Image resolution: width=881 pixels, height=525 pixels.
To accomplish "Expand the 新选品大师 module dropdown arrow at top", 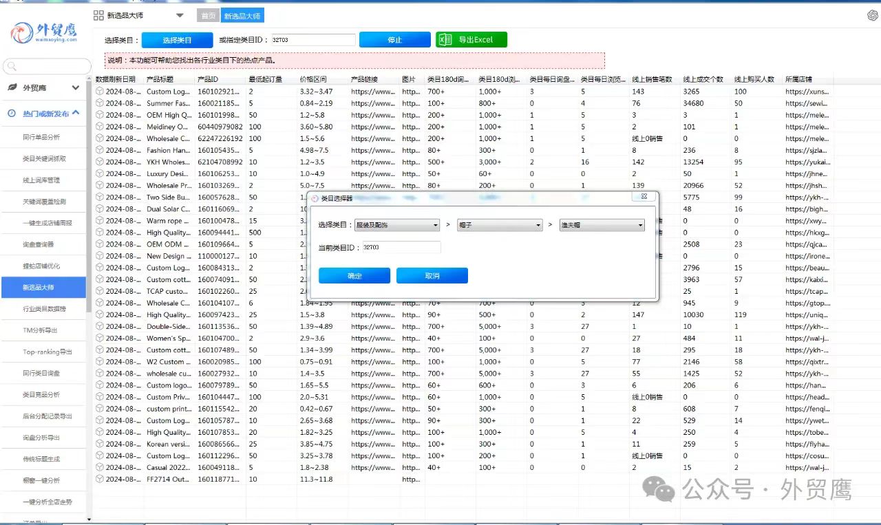I will (x=180, y=15).
